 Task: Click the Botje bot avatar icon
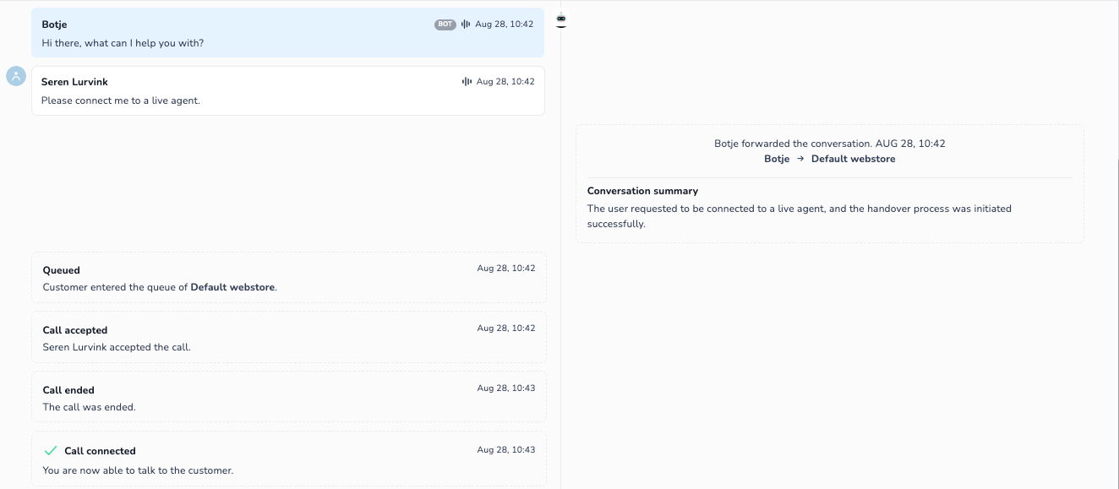coord(561,19)
